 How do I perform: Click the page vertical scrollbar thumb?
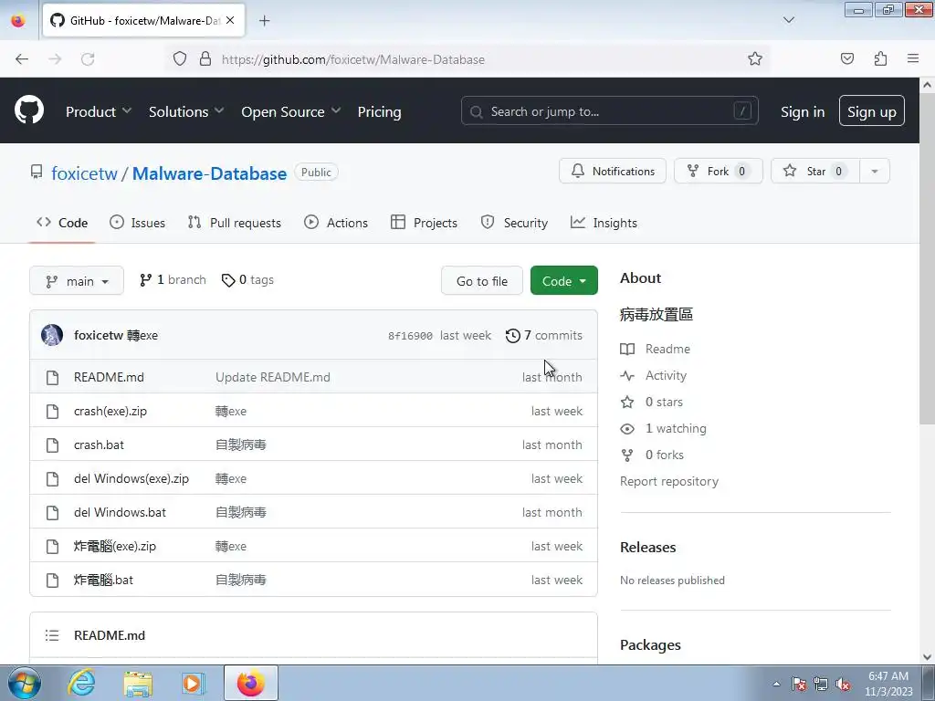tap(928, 259)
